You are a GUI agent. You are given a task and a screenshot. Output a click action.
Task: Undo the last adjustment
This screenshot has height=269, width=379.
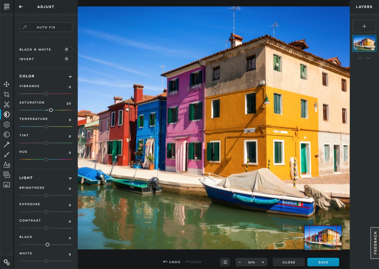(172, 262)
